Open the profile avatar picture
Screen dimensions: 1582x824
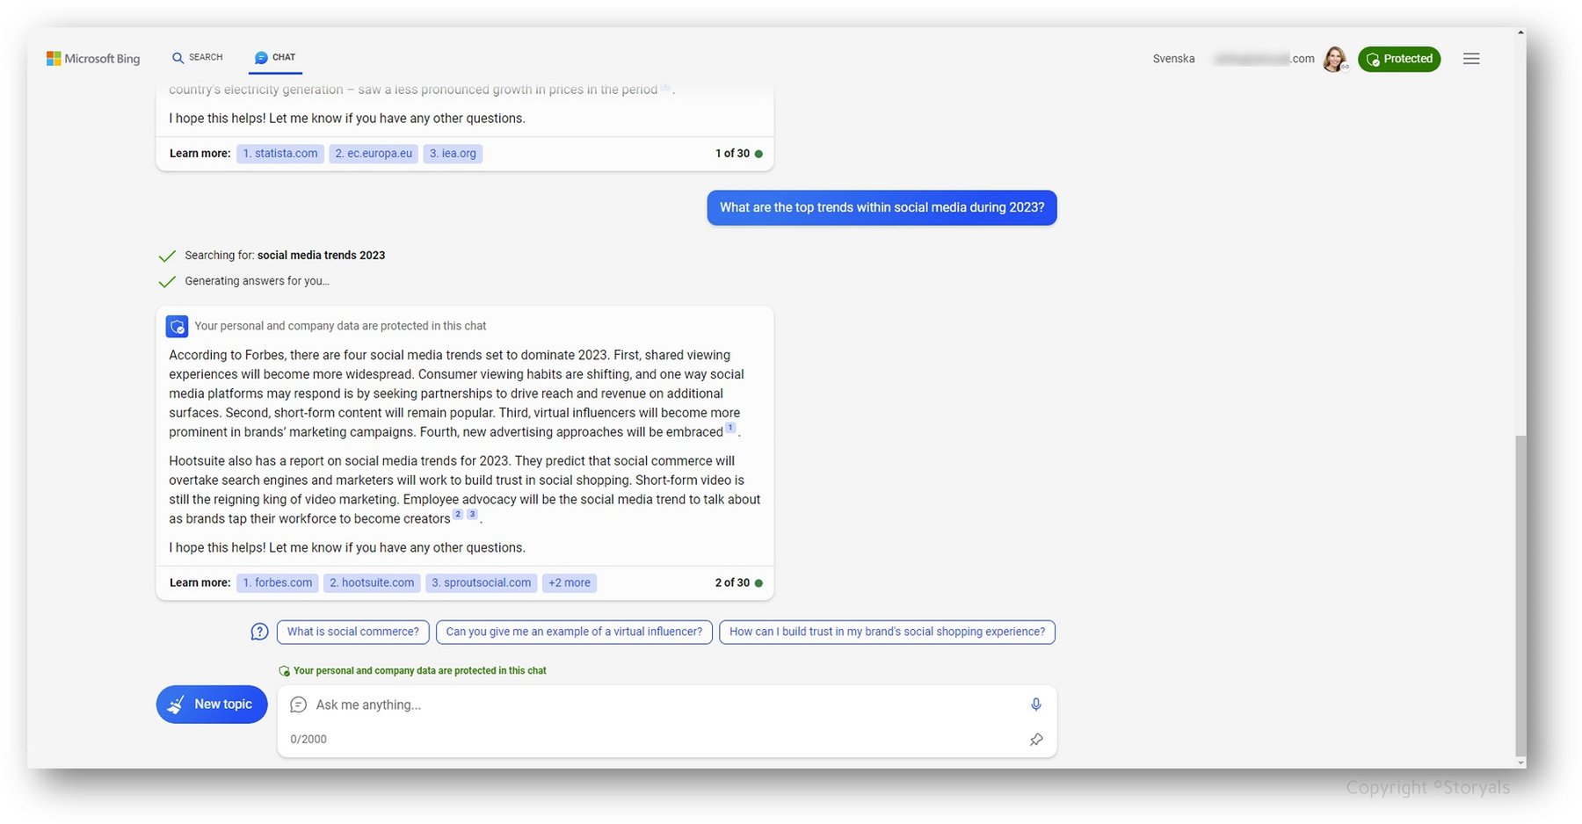click(x=1336, y=58)
